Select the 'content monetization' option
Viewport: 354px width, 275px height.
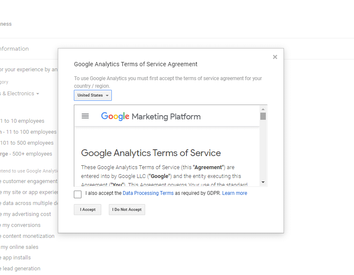(x=27, y=236)
